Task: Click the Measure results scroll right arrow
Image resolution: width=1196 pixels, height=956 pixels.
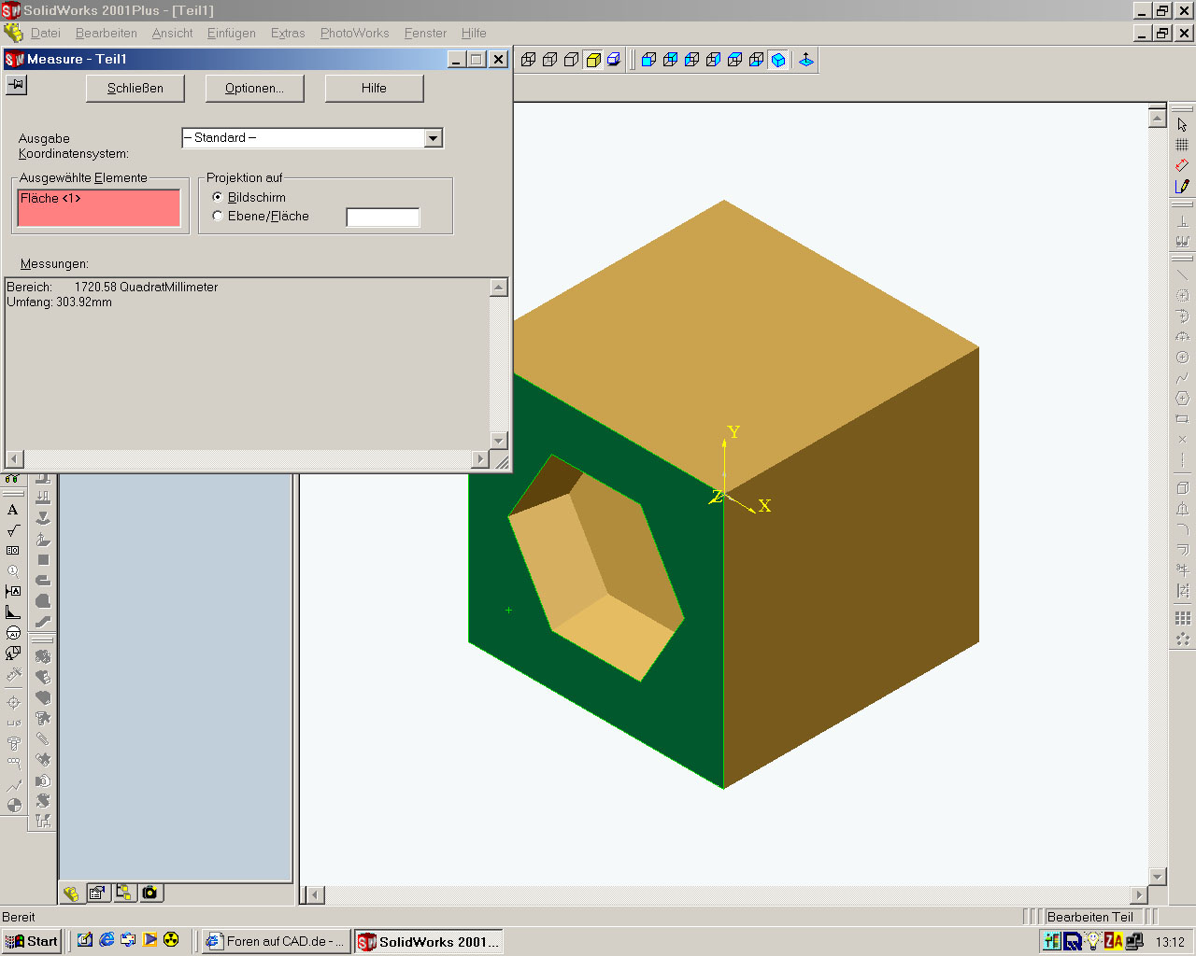Action: 480,458
